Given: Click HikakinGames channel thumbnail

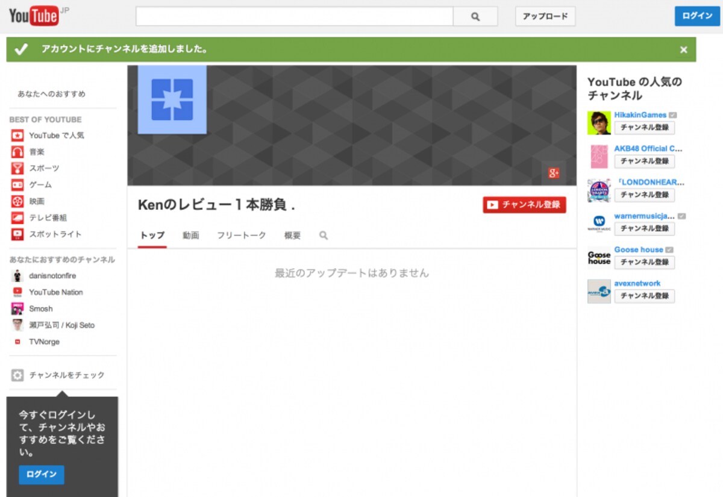Looking at the screenshot, I should [x=599, y=123].
